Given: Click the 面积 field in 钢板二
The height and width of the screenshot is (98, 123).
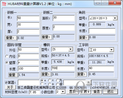Looking at the screenshot, I should 64,18.
